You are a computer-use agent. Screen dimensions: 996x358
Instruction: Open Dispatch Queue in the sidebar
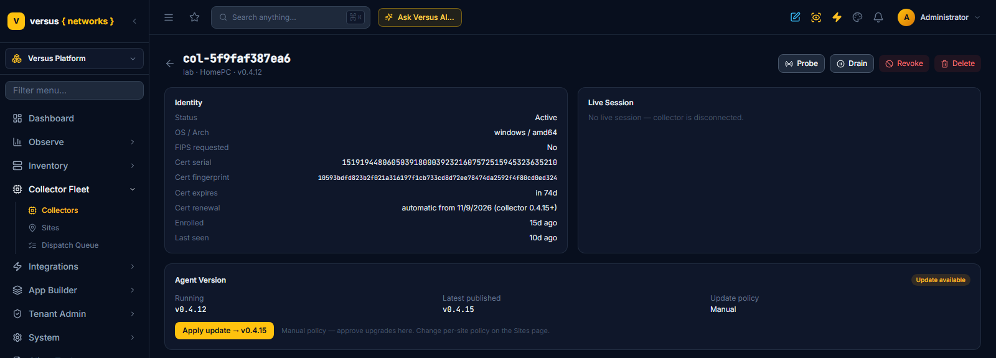coord(70,245)
